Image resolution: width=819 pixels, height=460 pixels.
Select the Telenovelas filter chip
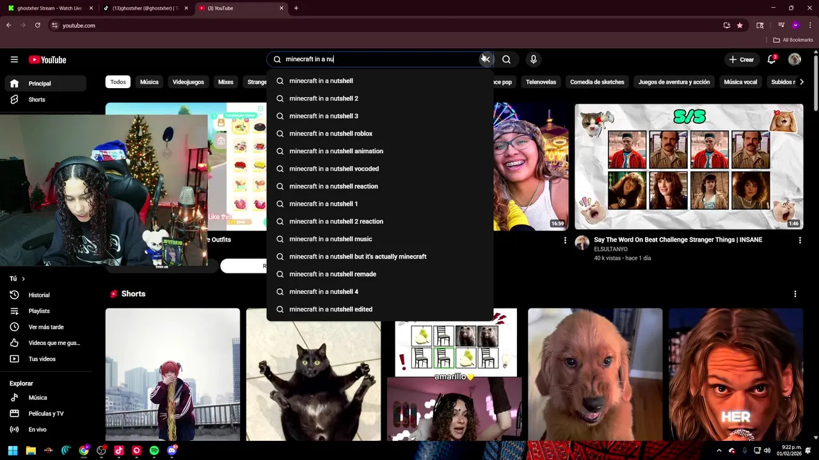click(541, 82)
